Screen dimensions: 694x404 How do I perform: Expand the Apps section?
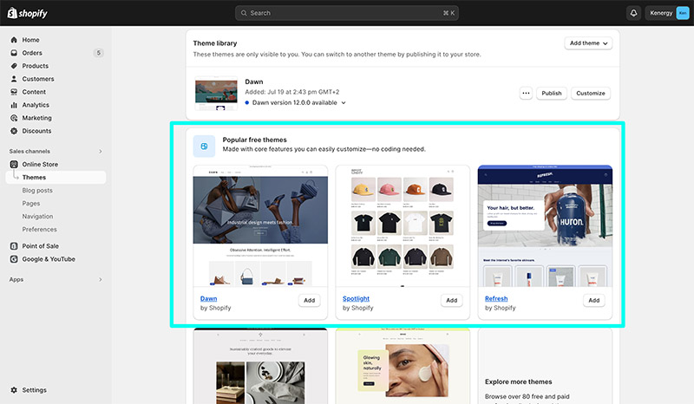tap(101, 280)
